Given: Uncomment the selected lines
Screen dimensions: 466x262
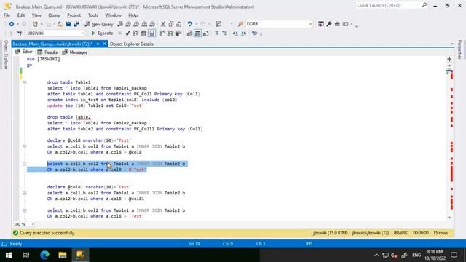Looking at the screenshot, I should (225, 33).
